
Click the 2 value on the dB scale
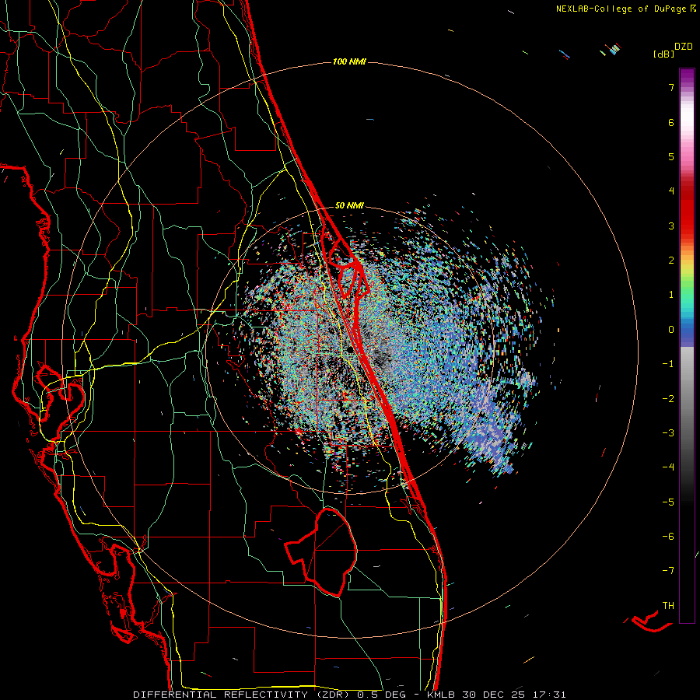[671, 261]
